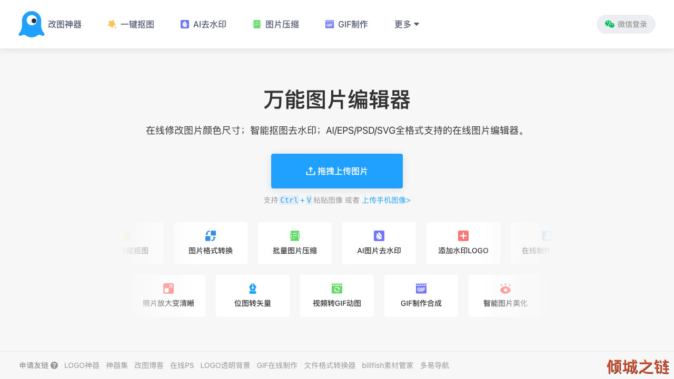Click the 照片放大变清晰 card icon

tap(168, 288)
